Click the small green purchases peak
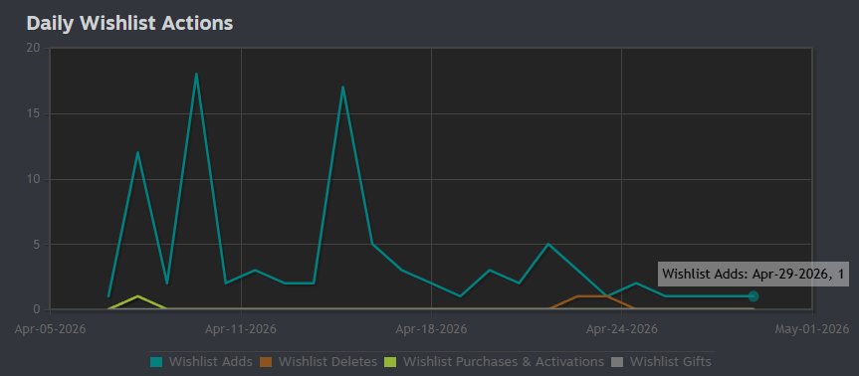Viewport: 859px width, 376px height. click(x=137, y=296)
